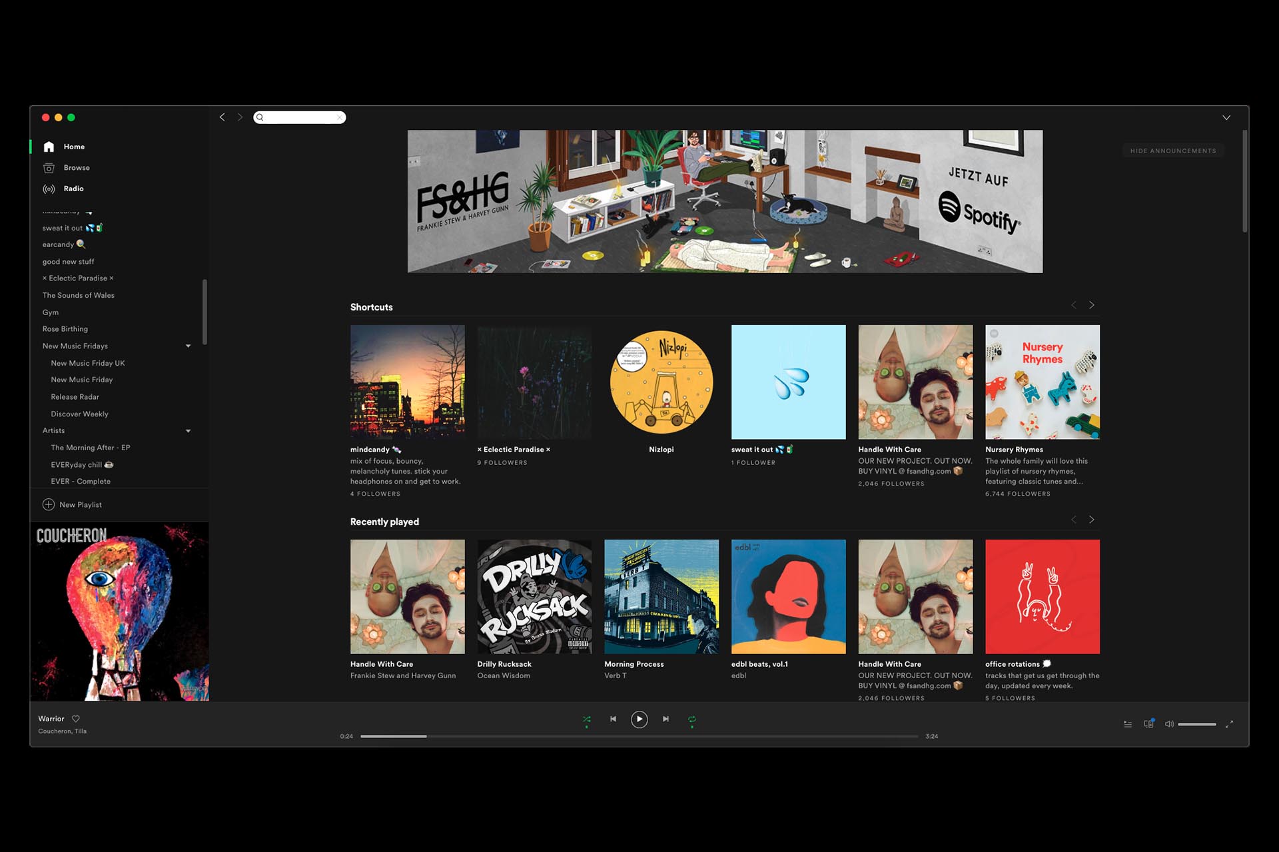Open the Browse section
The height and width of the screenshot is (852, 1279).
(77, 168)
